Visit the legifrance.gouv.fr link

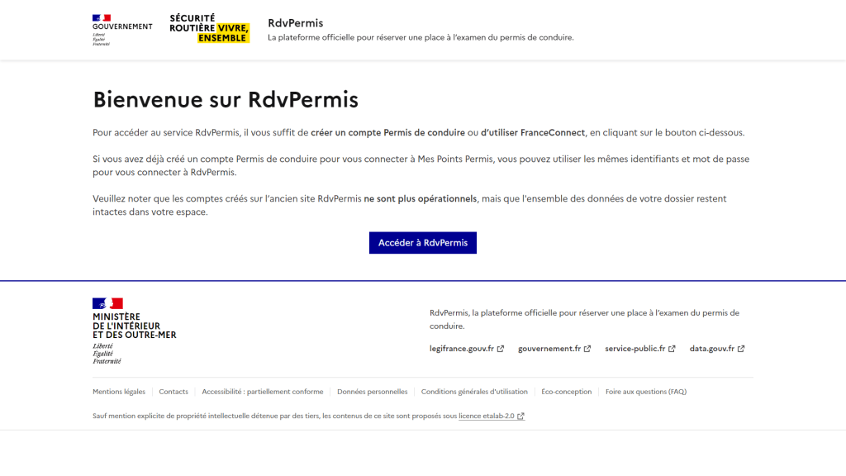click(460, 348)
